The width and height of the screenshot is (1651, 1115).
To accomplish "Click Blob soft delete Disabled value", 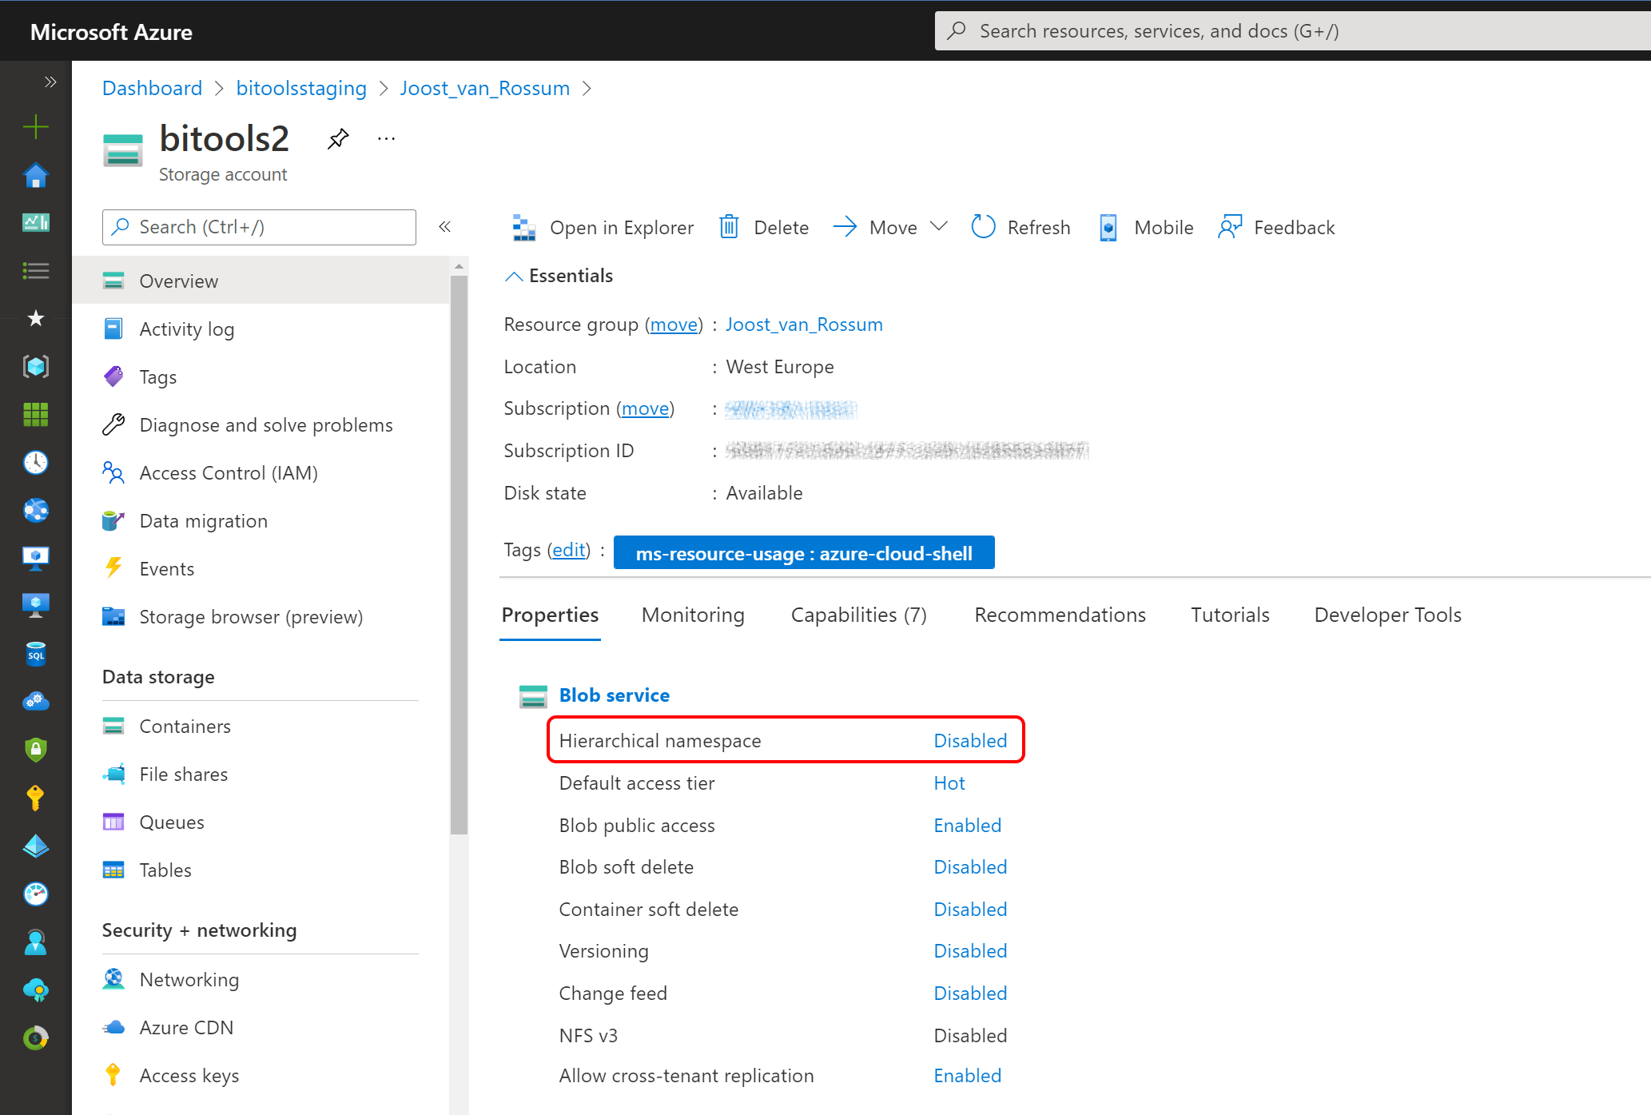I will tap(970, 867).
